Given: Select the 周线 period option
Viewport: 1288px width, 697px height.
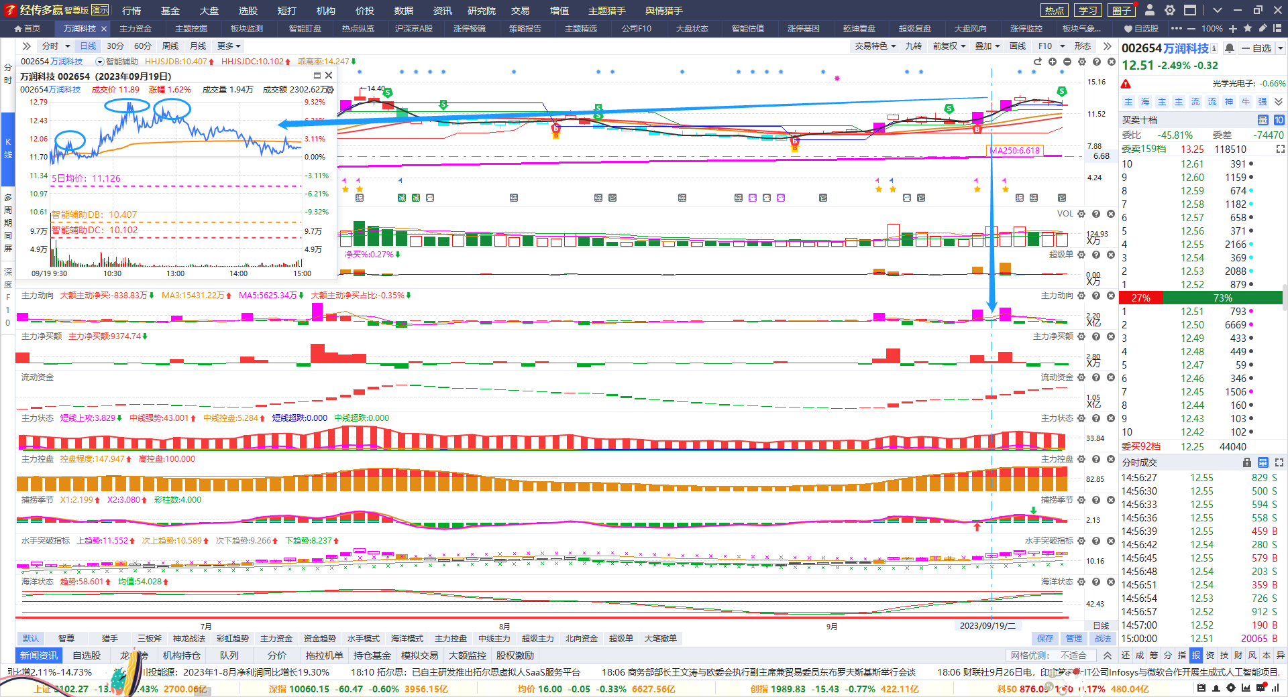Looking at the screenshot, I should [x=170, y=46].
